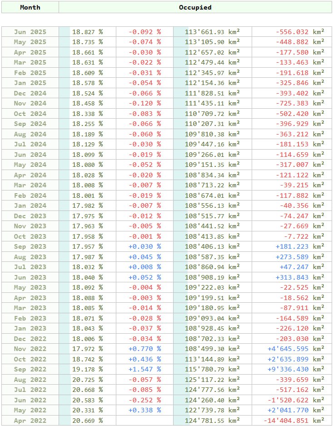
Task: Click the -39.215 km² change value
Action: [302, 185]
